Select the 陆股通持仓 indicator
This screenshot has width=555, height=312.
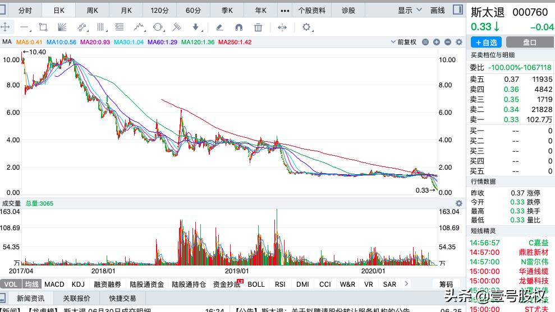click(189, 284)
